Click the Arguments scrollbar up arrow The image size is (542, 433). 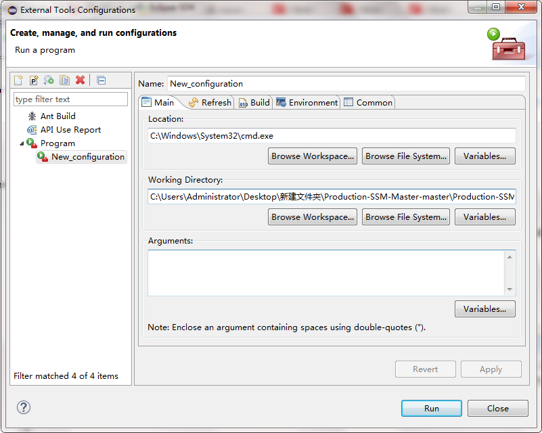click(510, 257)
